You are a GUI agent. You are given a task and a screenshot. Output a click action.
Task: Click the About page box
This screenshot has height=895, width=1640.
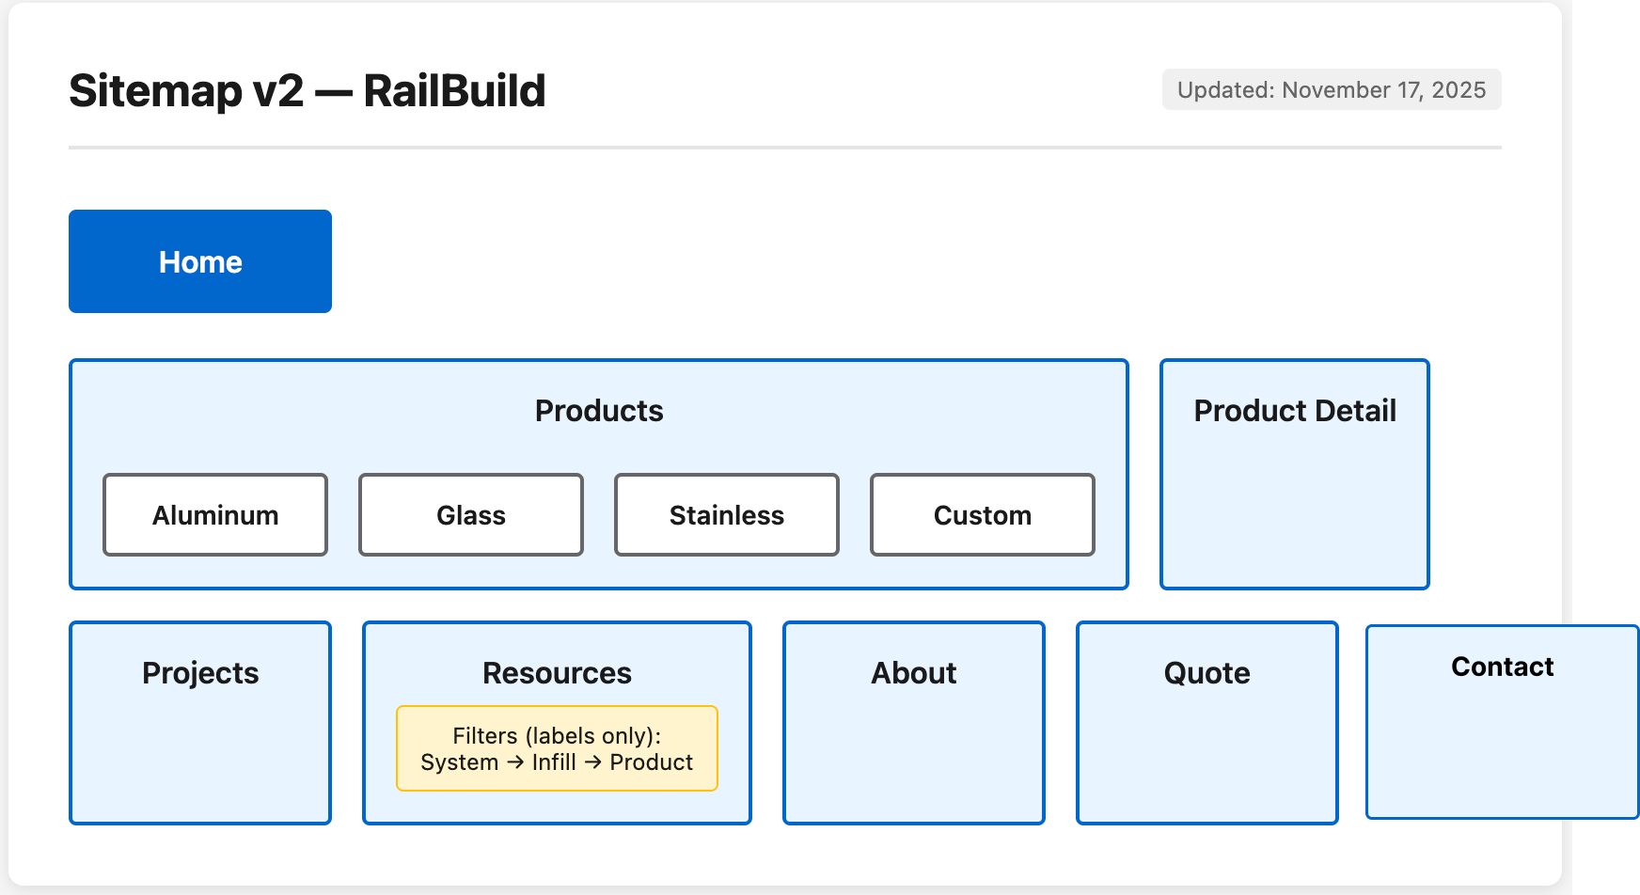click(x=913, y=722)
